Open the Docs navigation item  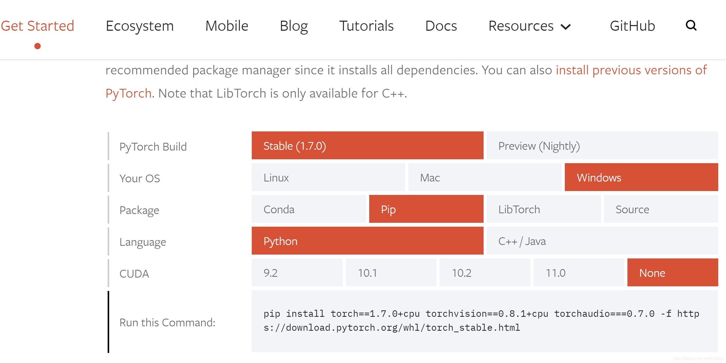pyautogui.click(x=441, y=26)
